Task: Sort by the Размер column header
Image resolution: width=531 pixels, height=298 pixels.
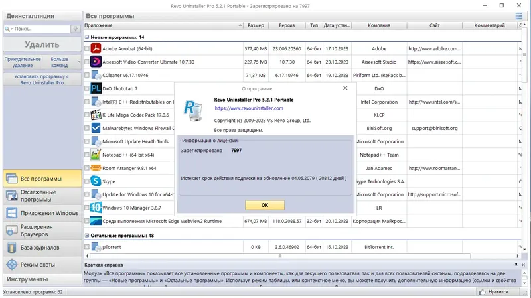Action: tap(256, 25)
